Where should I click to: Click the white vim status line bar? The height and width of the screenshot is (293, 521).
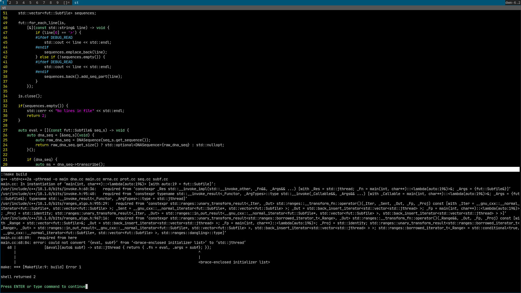point(260,169)
